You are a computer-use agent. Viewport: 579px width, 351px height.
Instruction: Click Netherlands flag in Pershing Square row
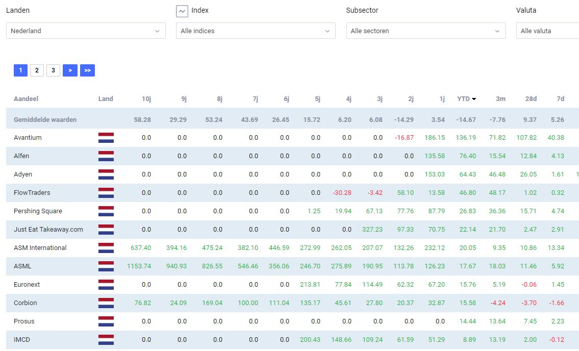pyautogui.click(x=106, y=211)
